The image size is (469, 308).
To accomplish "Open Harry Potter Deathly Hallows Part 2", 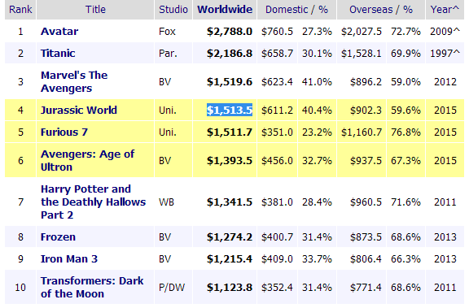I will tap(94, 202).
